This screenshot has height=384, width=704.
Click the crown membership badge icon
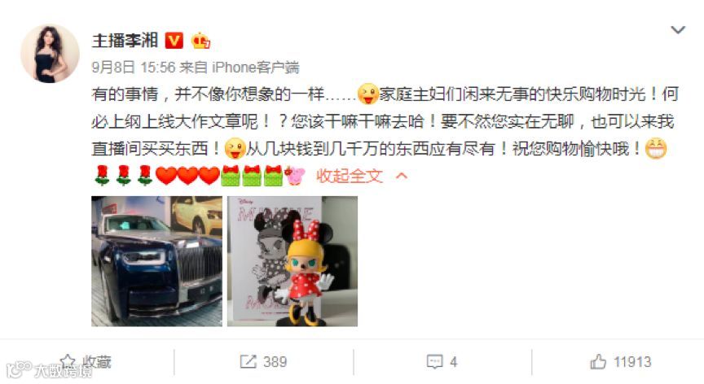200,41
